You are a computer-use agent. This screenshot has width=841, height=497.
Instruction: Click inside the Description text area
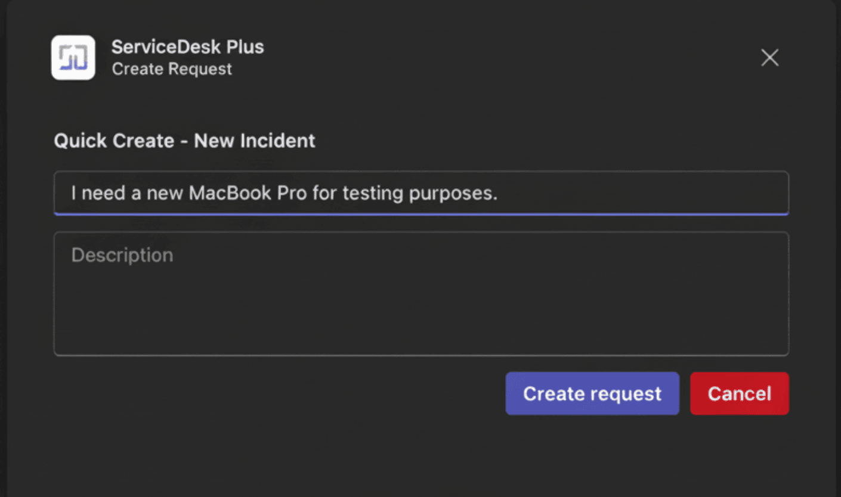[x=420, y=293]
